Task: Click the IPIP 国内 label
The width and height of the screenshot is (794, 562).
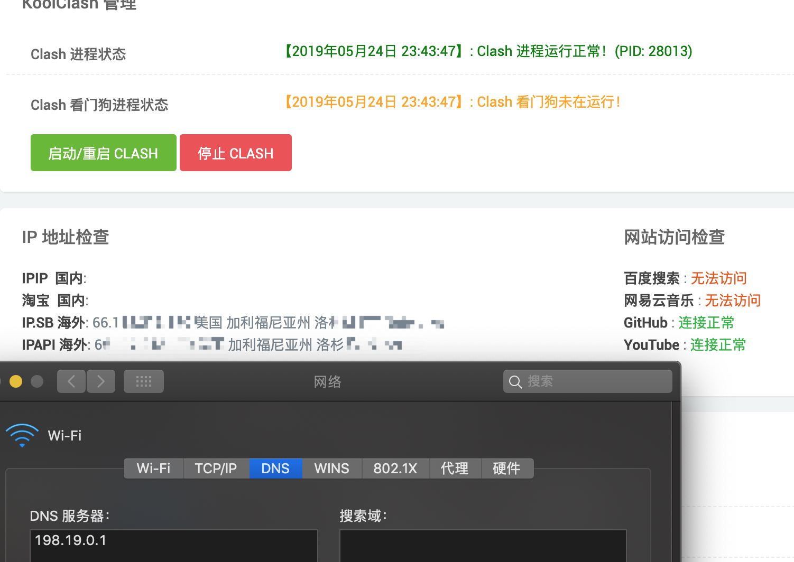Action: tap(54, 278)
